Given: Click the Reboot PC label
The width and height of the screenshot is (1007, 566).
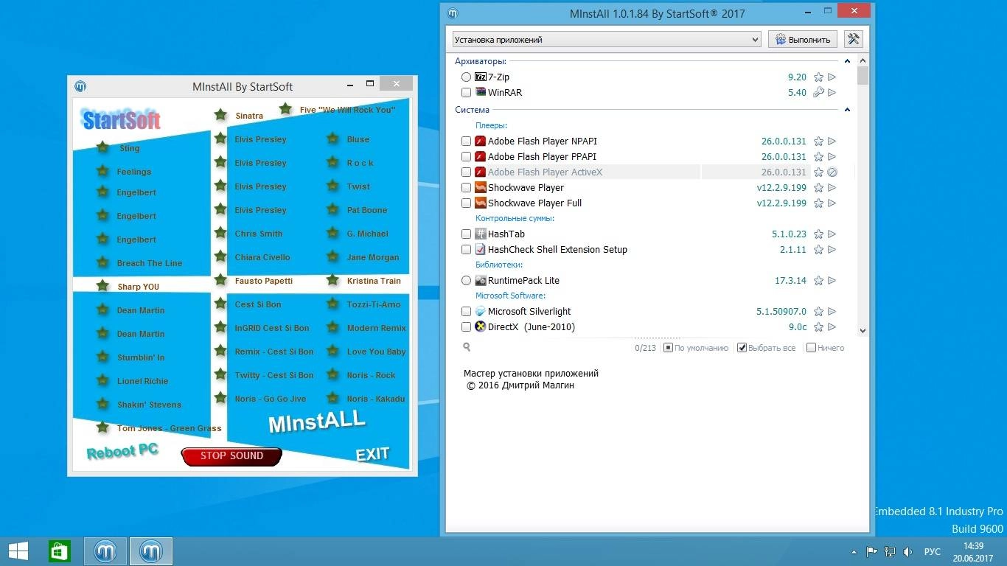Looking at the screenshot, I should tap(122, 451).
